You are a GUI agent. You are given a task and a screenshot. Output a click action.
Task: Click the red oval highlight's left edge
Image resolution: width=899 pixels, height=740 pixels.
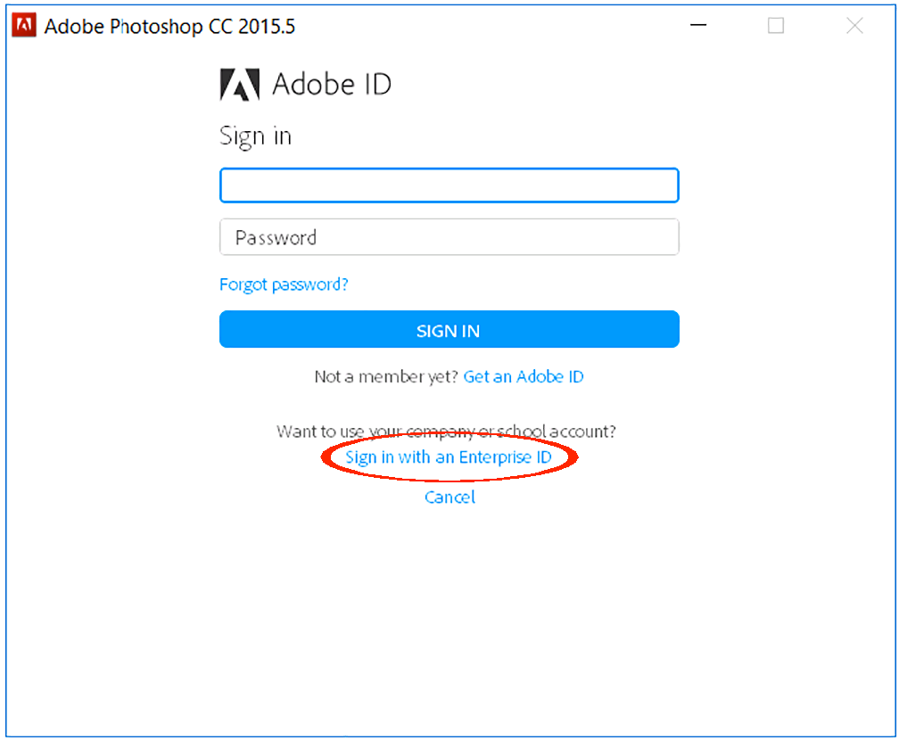coord(322,458)
